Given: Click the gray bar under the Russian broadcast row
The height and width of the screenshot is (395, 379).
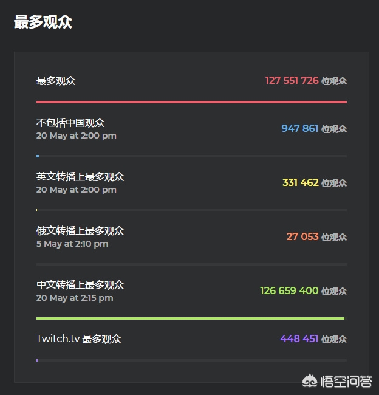Looking at the screenshot, I should pyautogui.click(x=191, y=264).
